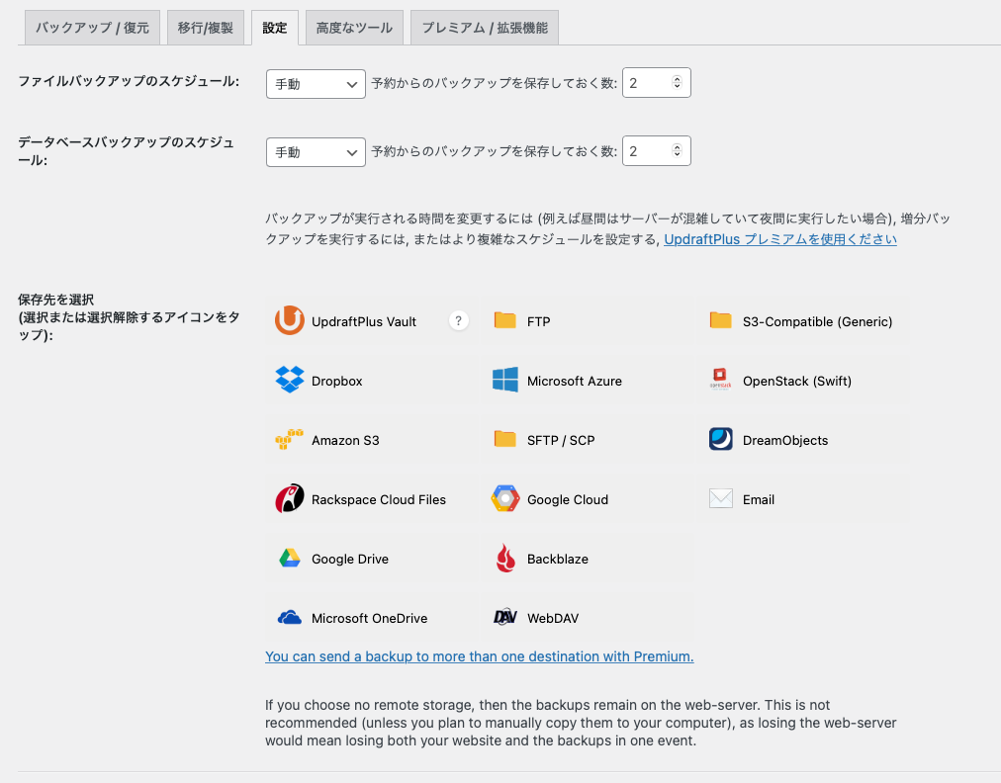Open the database backup schedule dropdown

tap(316, 152)
